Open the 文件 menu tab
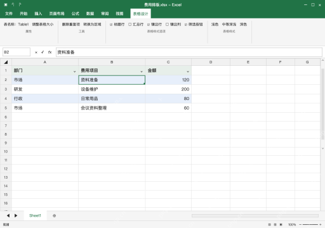Viewport: 325px width, 228px height. pos(9,13)
